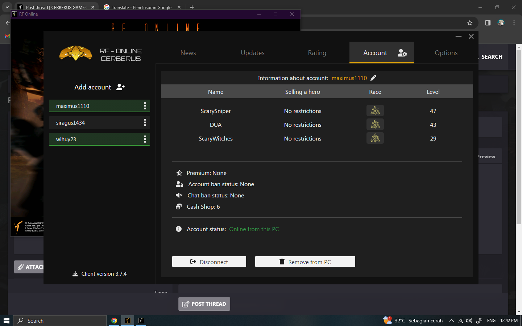
Task: Open three-dot menu for maximus1110
Action: [x=145, y=106]
